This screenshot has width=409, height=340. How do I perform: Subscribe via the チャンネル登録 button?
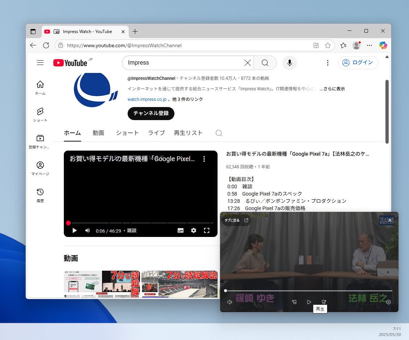(150, 114)
